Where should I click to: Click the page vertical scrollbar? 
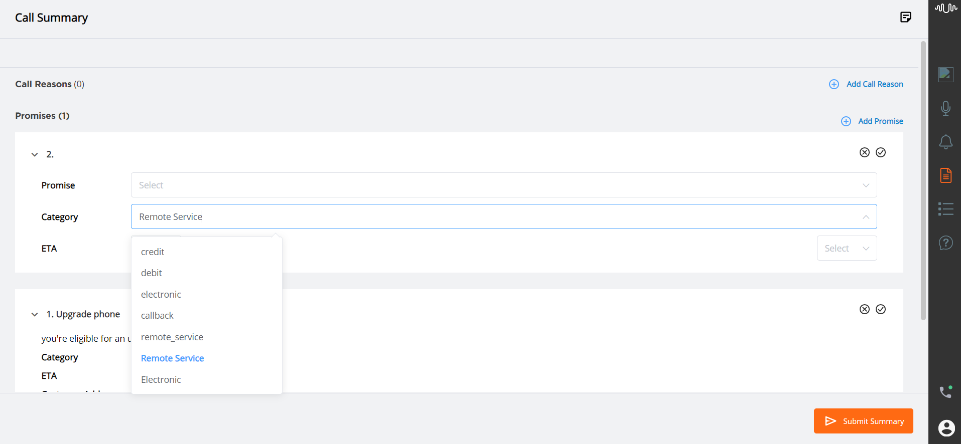[923, 180]
